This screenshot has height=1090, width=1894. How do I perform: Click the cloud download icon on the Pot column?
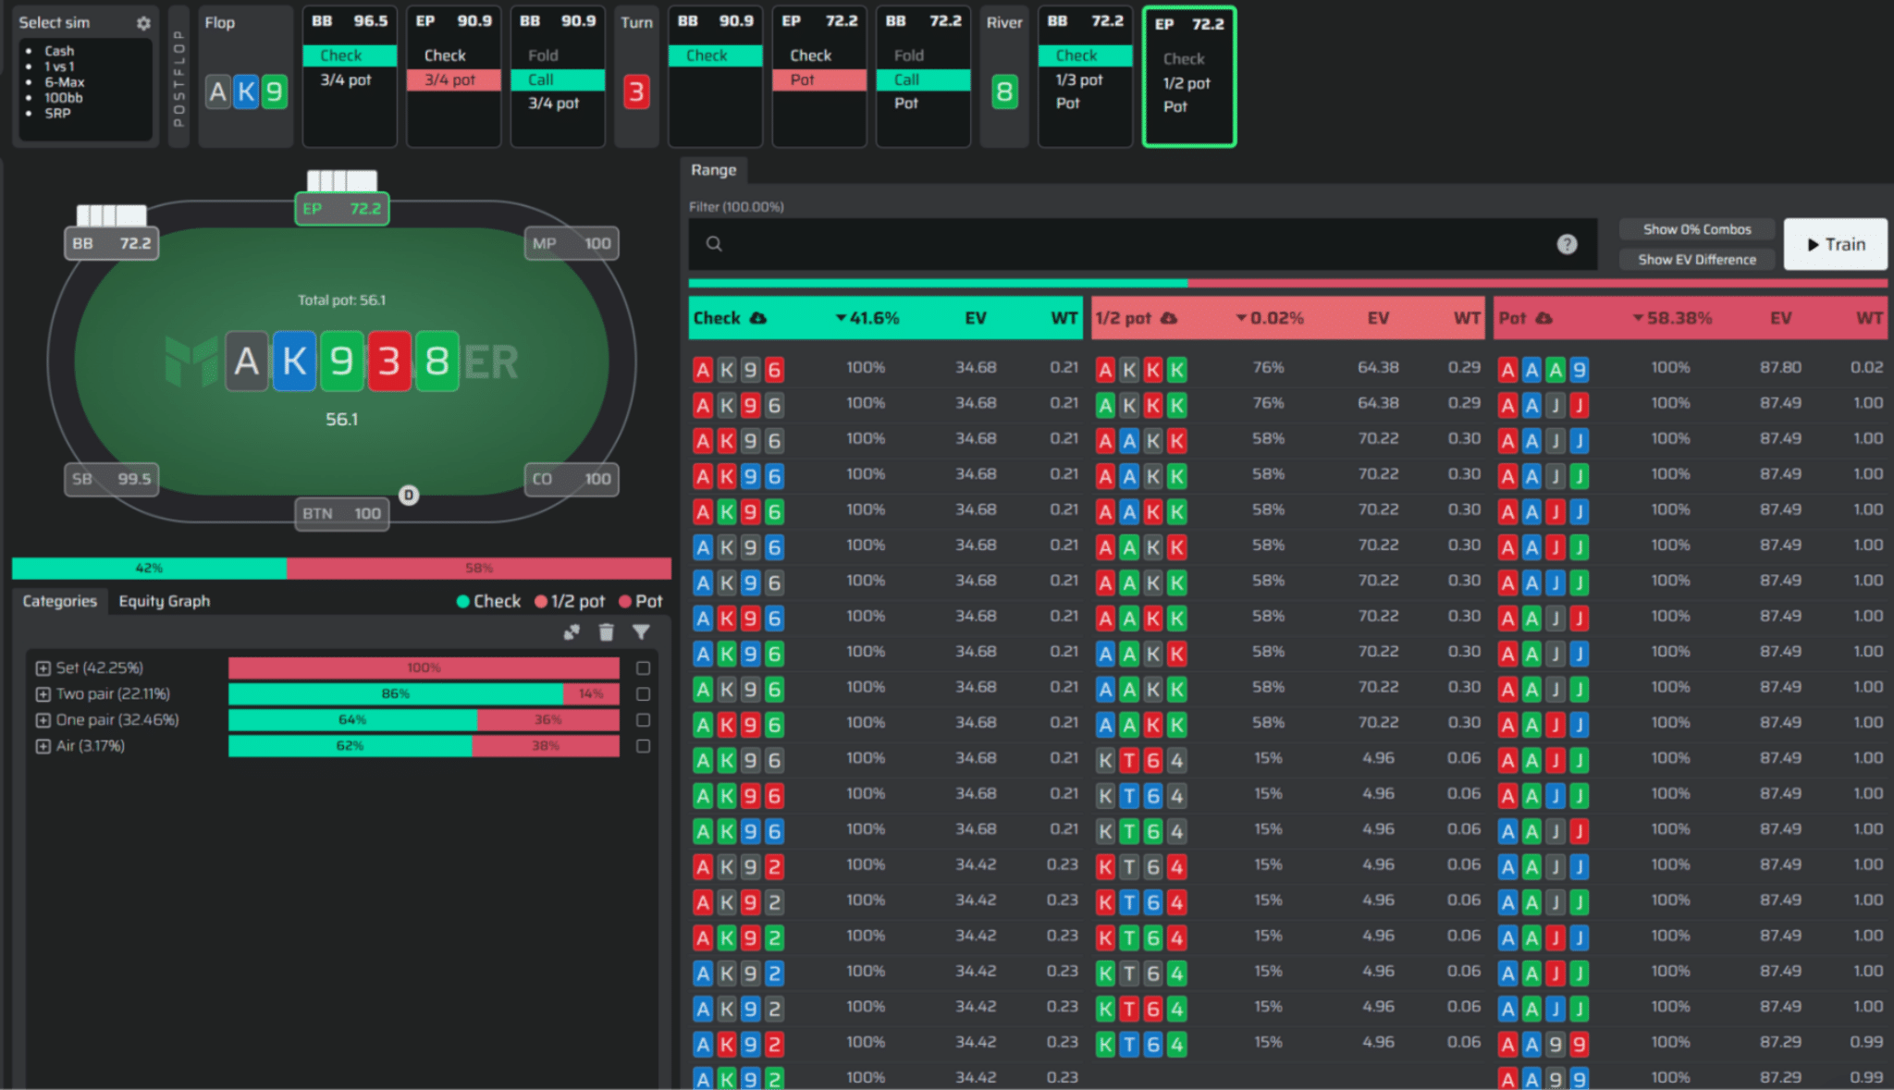coord(1544,317)
